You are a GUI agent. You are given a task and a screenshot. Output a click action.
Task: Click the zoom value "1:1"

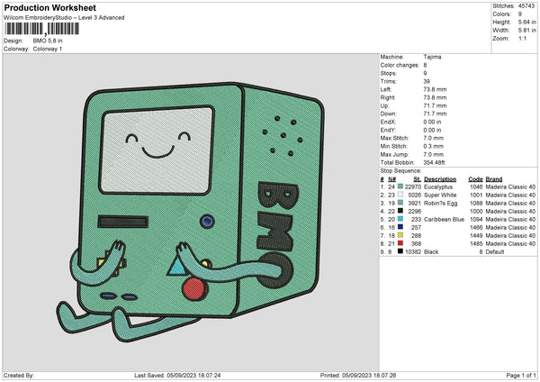tap(522, 38)
